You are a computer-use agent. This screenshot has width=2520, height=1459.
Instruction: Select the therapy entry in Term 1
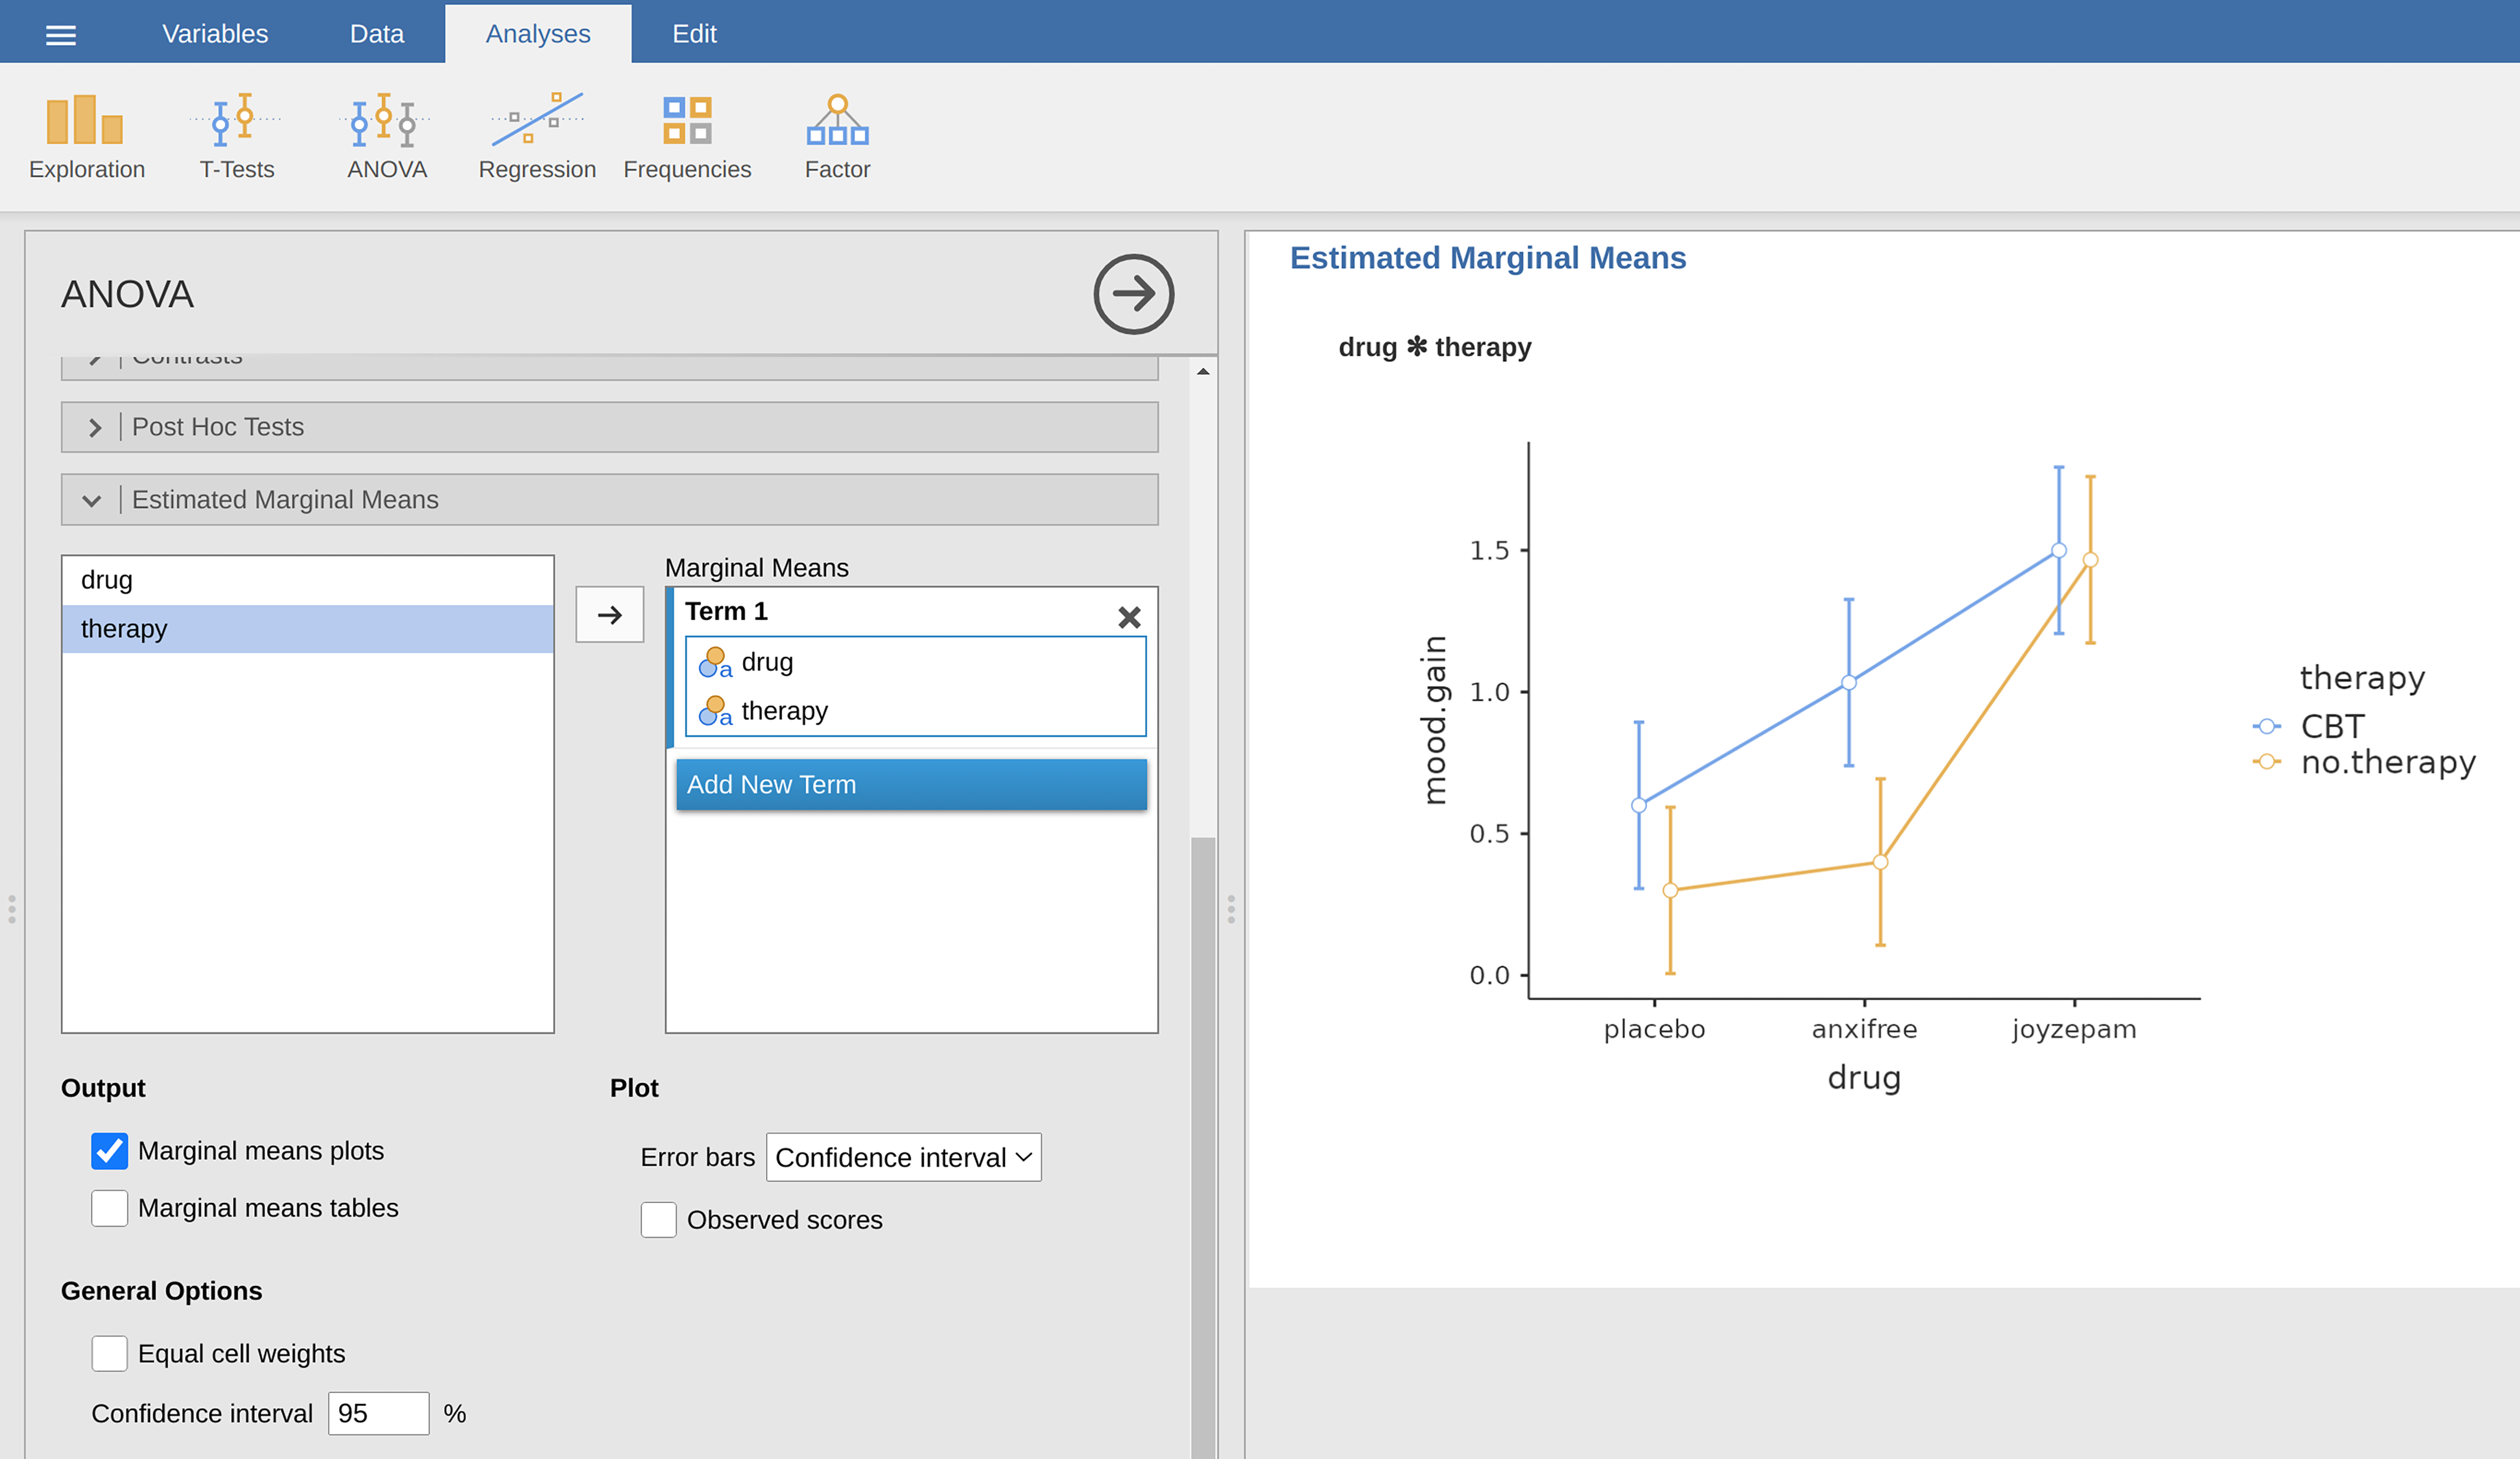[915, 711]
